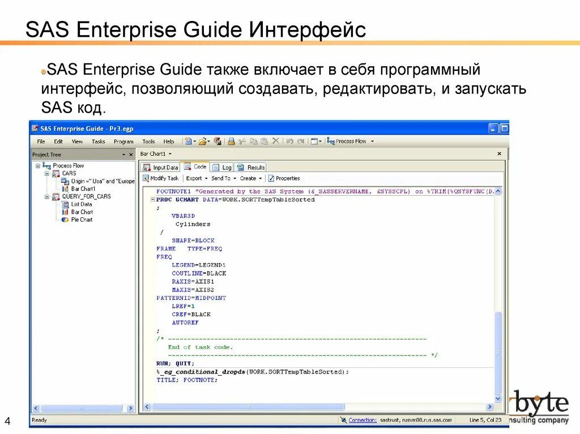The width and height of the screenshot is (580, 434).
Task: Click the Open folder toolbar icon
Action: tap(202, 141)
